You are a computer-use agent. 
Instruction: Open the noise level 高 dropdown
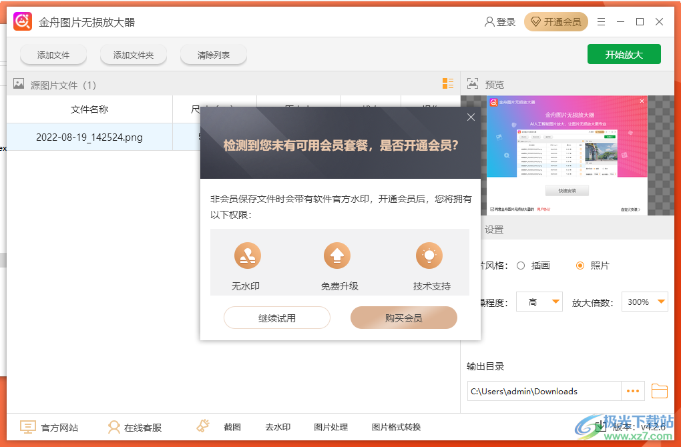(x=539, y=302)
